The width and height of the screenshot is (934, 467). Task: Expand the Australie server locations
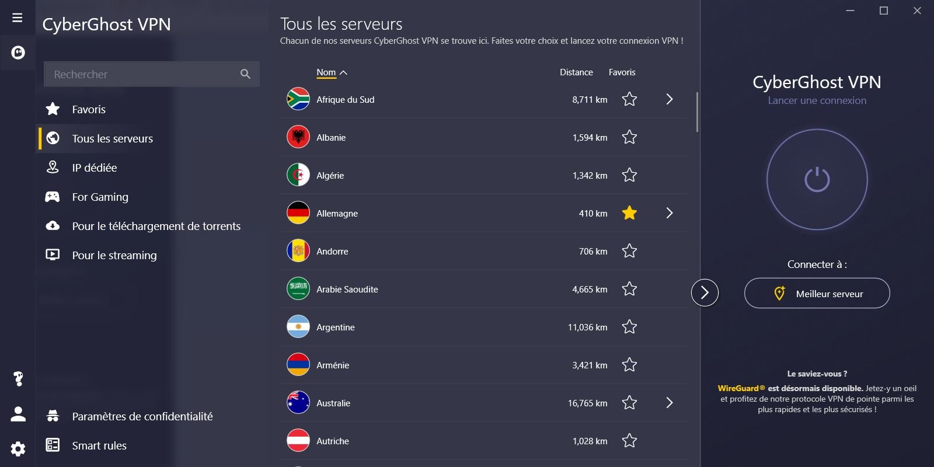click(x=670, y=403)
